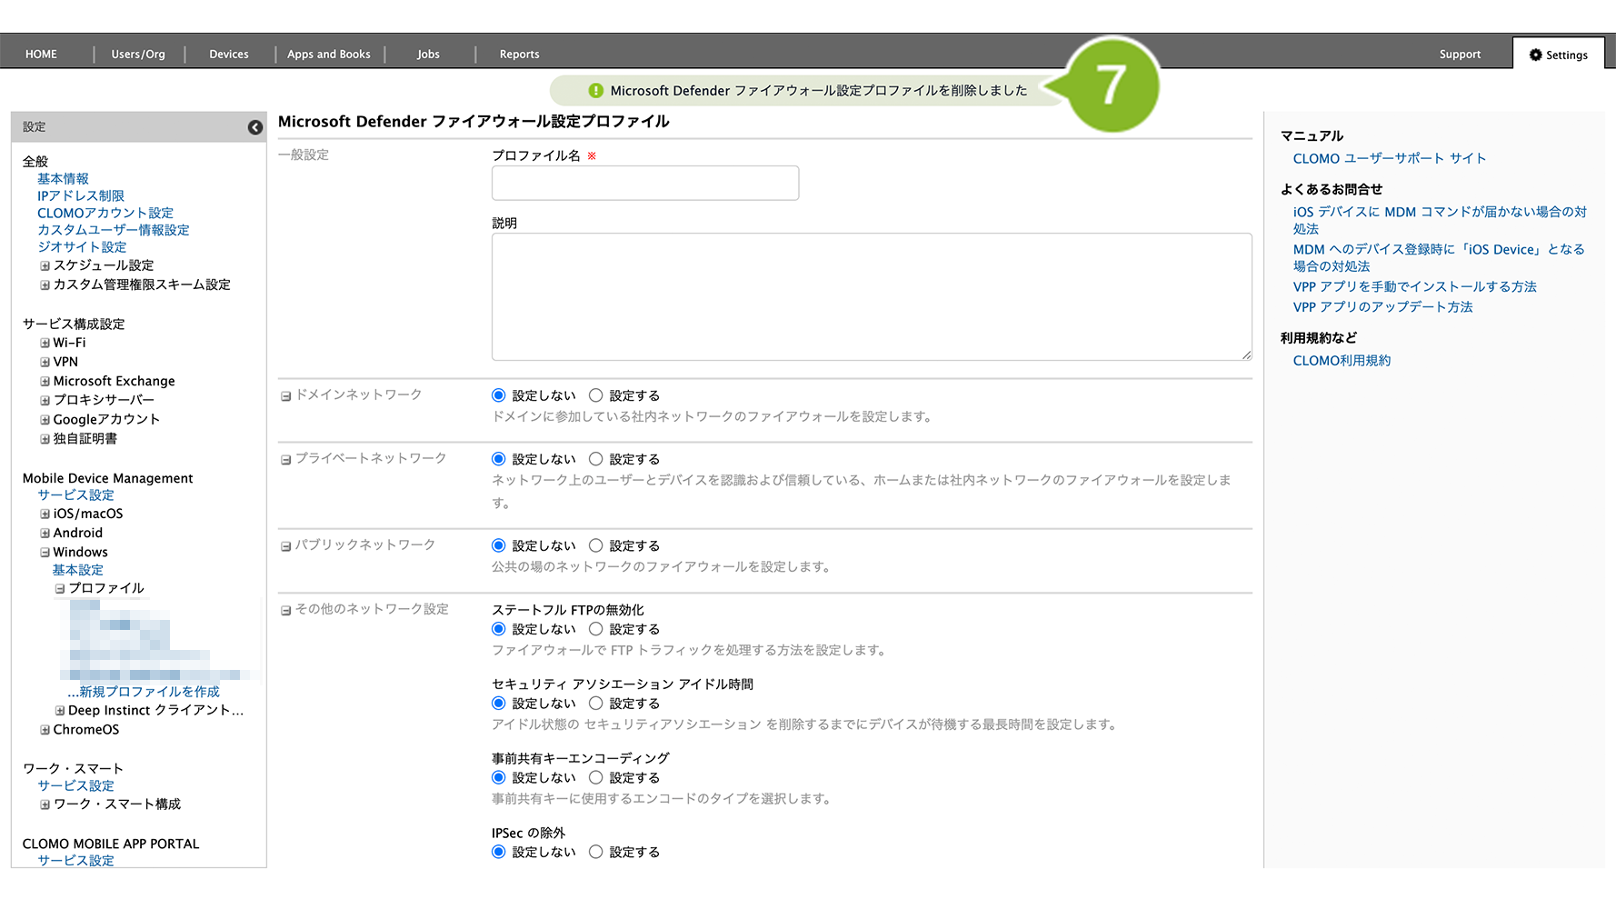Viewport: 1616px width, 909px height.
Task: Click the 新規プロファイルを作成 link
Action: coord(148,692)
